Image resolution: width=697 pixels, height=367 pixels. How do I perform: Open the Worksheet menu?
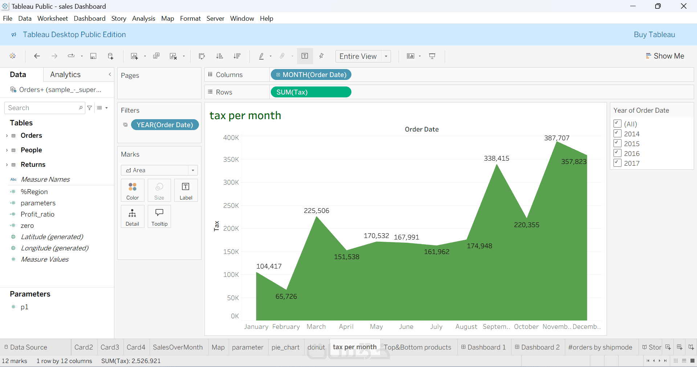point(53,19)
